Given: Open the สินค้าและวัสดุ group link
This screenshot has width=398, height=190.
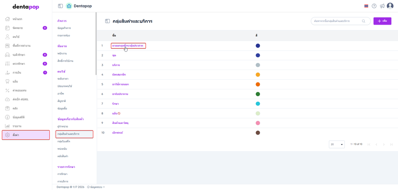Looking at the screenshot, I should [120, 123].
